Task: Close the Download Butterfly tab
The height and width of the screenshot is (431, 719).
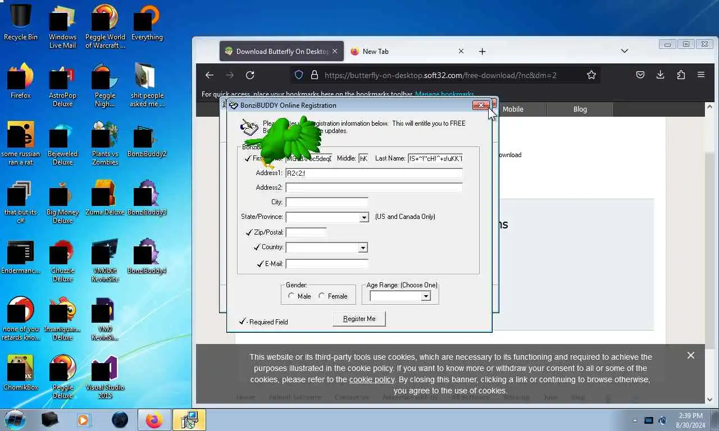Action: (x=335, y=51)
